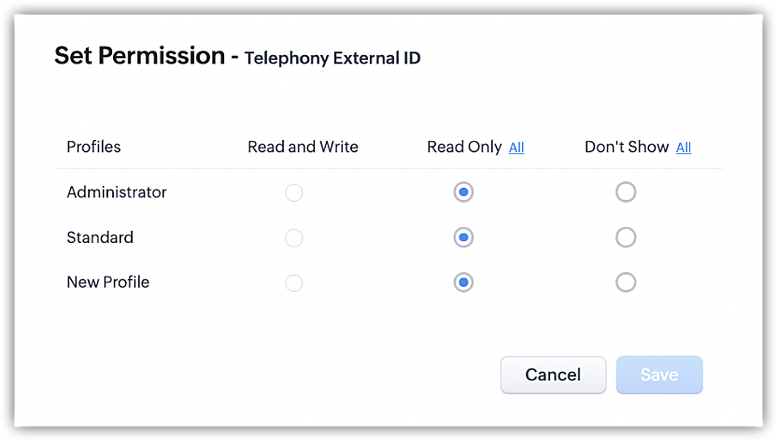Screen dimensions: 777x441
Task: Choose Don't Show for Standard profile
Action: (x=626, y=237)
